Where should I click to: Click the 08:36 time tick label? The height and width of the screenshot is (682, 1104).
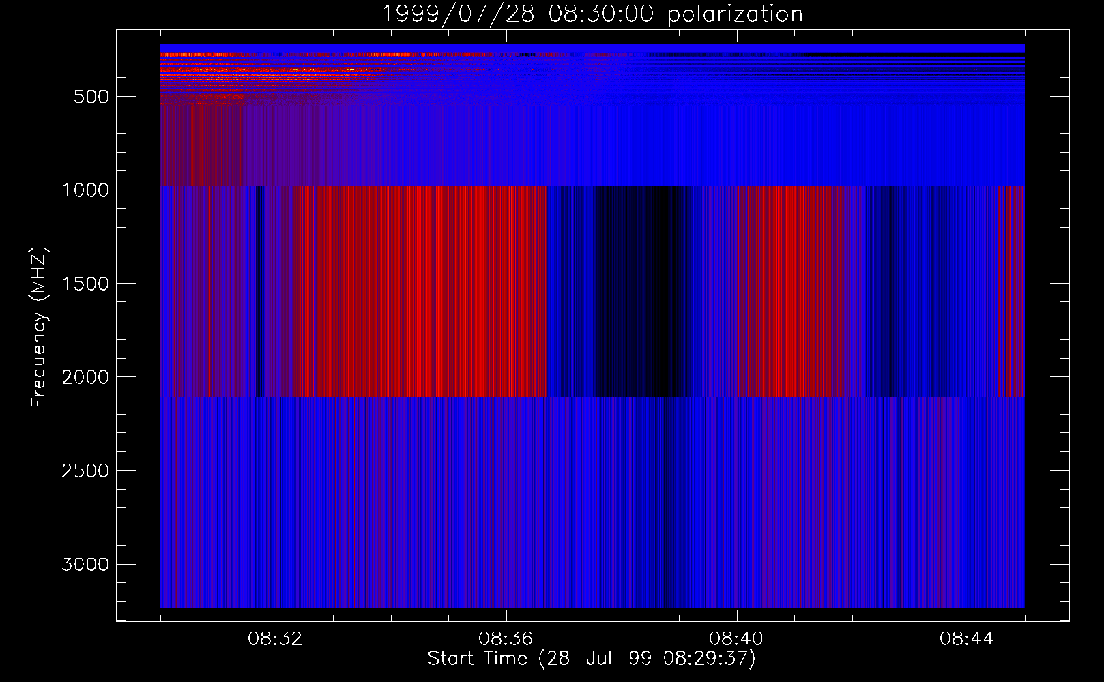(506, 639)
